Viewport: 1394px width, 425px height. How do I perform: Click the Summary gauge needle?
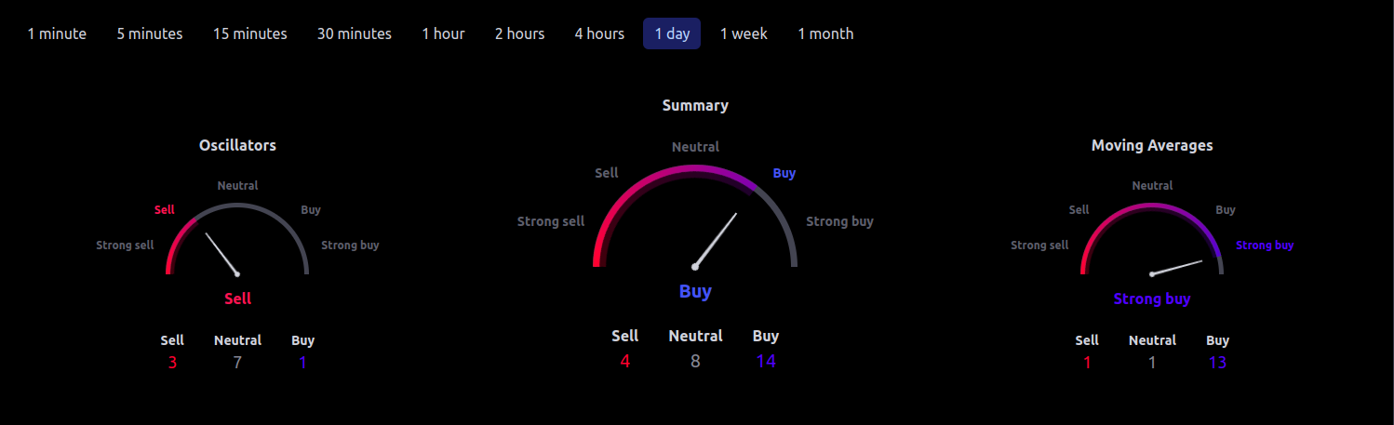tap(716, 240)
